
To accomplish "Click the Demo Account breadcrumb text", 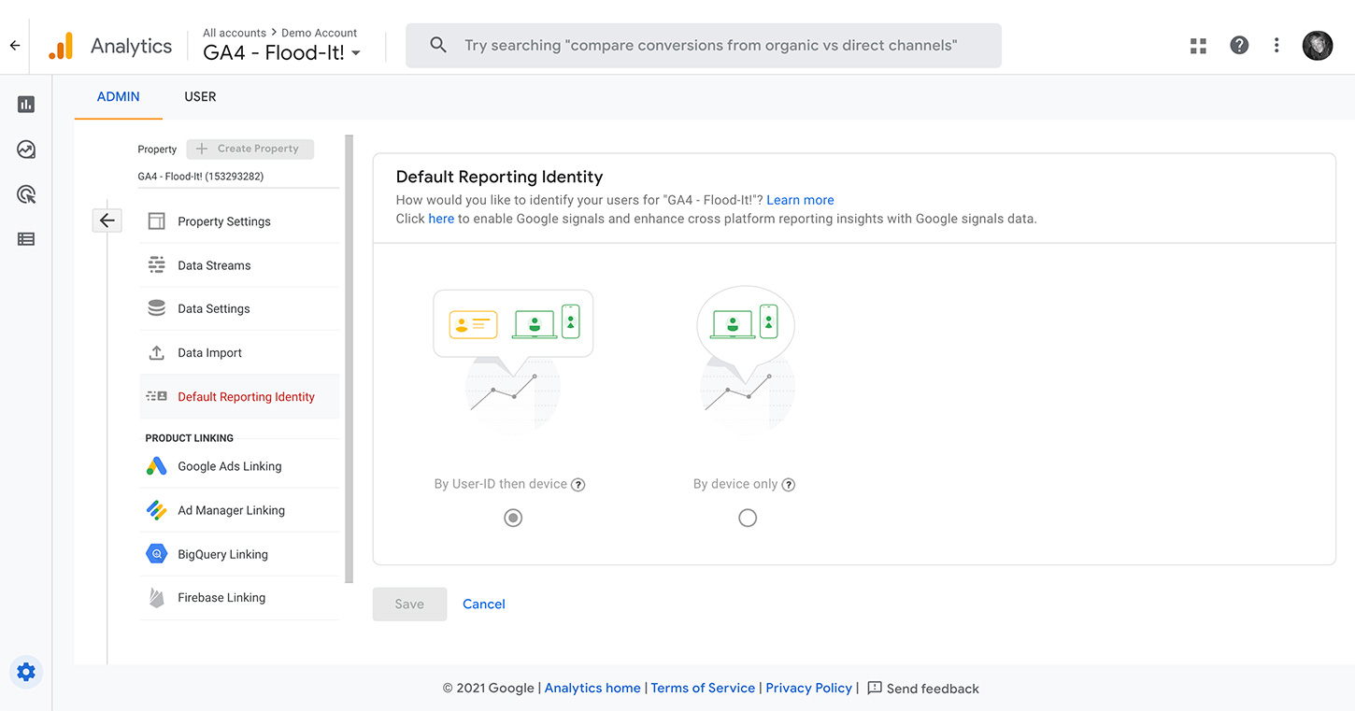I will (x=319, y=33).
